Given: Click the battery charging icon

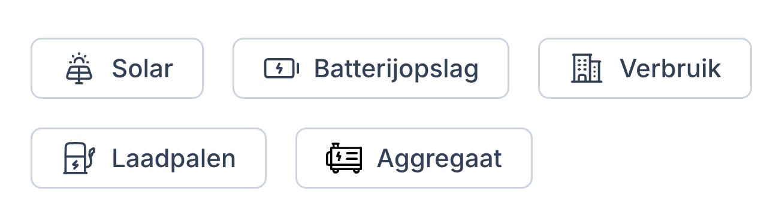Looking at the screenshot, I should [x=282, y=68].
